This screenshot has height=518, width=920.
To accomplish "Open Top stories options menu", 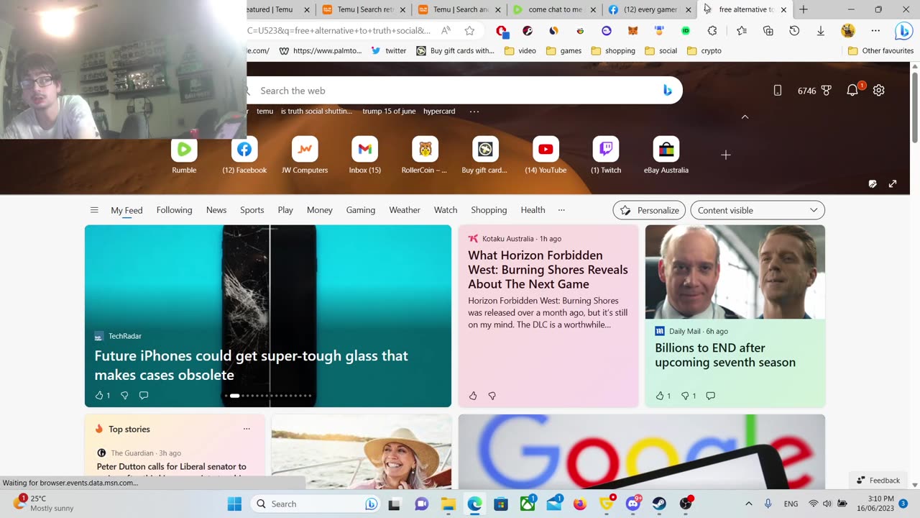I will pyautogui.click(x=247, y=429).
